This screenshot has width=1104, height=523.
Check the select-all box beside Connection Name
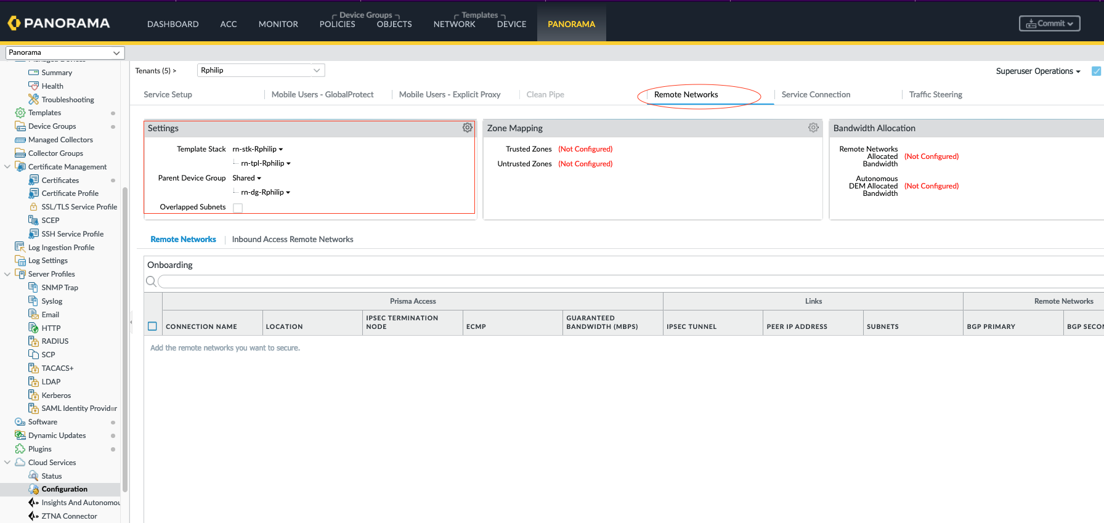[x=152, y=326]
